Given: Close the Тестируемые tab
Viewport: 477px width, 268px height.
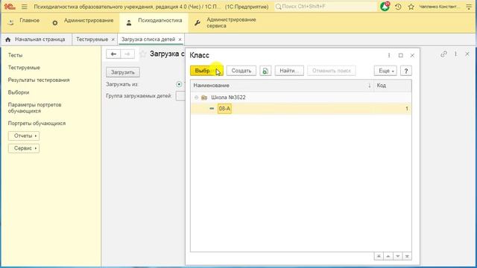Looking at the screenshot, I should [x=113, y=39].
